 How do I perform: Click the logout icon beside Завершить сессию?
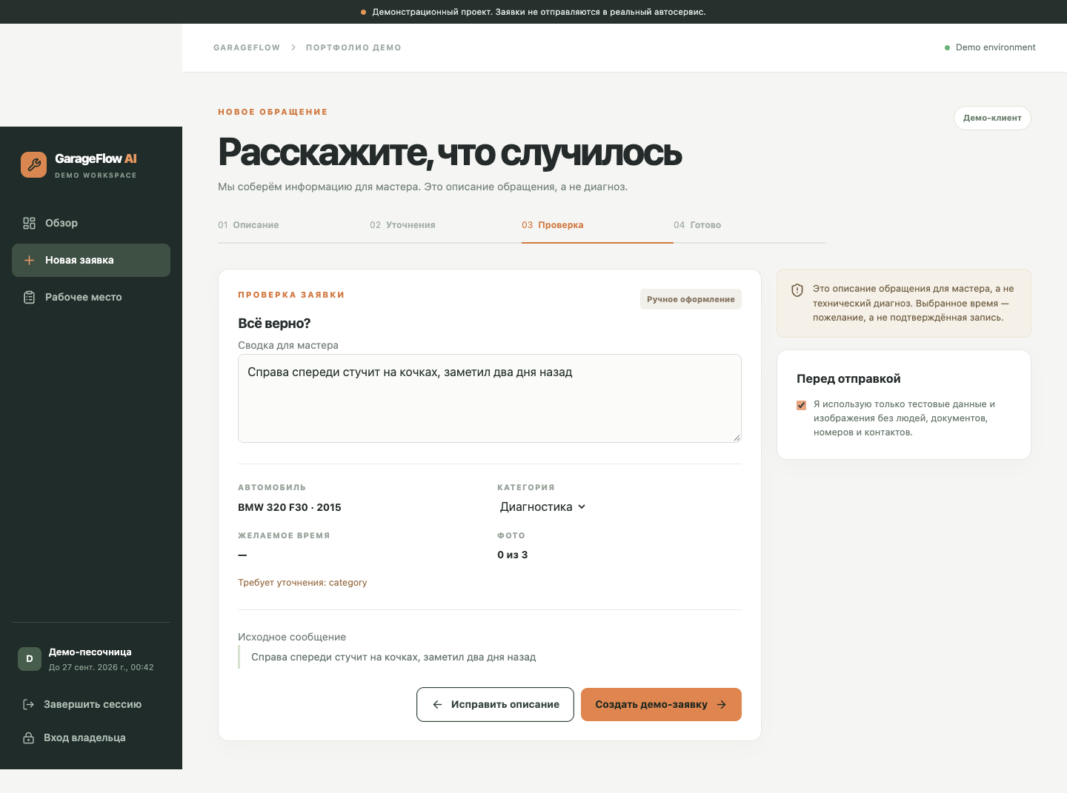point(29,704)
